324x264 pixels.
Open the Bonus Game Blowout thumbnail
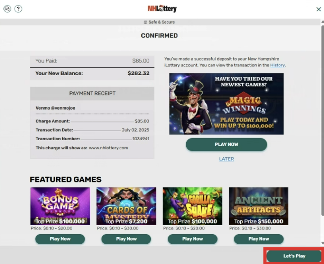pyautogui.click(x=60, y=206)
